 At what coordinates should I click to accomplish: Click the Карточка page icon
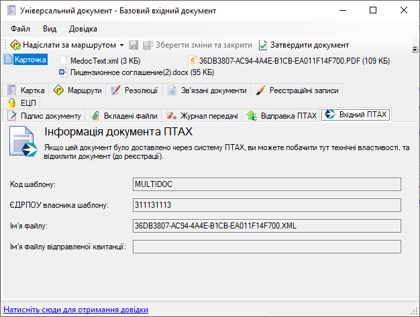(8, 60)
